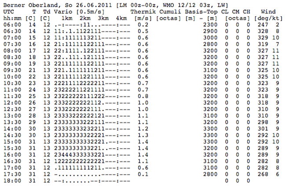
Task: Click the Basis-Top value 2300 at 06:00
Action: [x=210, y=25]
